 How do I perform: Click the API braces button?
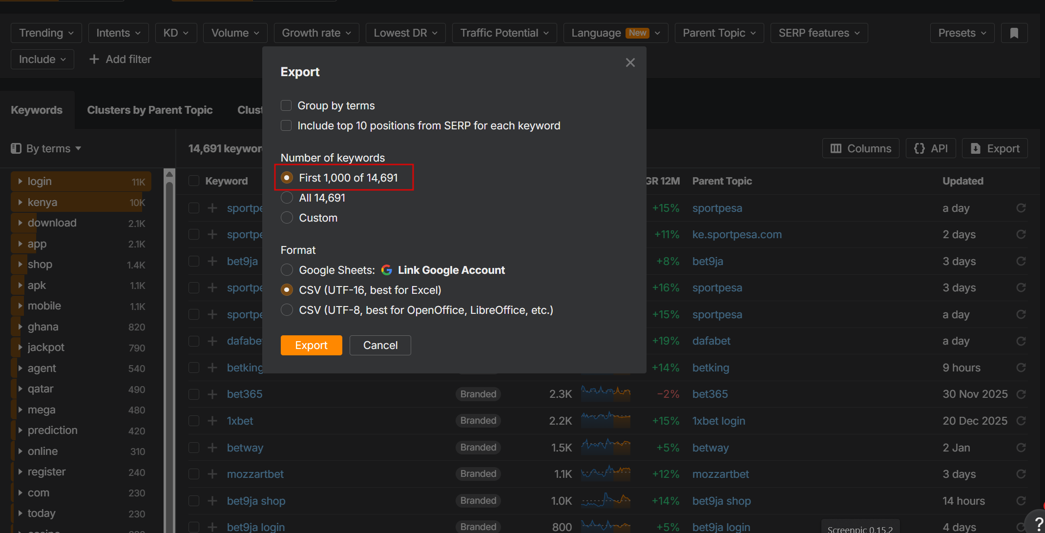[931, 148]
